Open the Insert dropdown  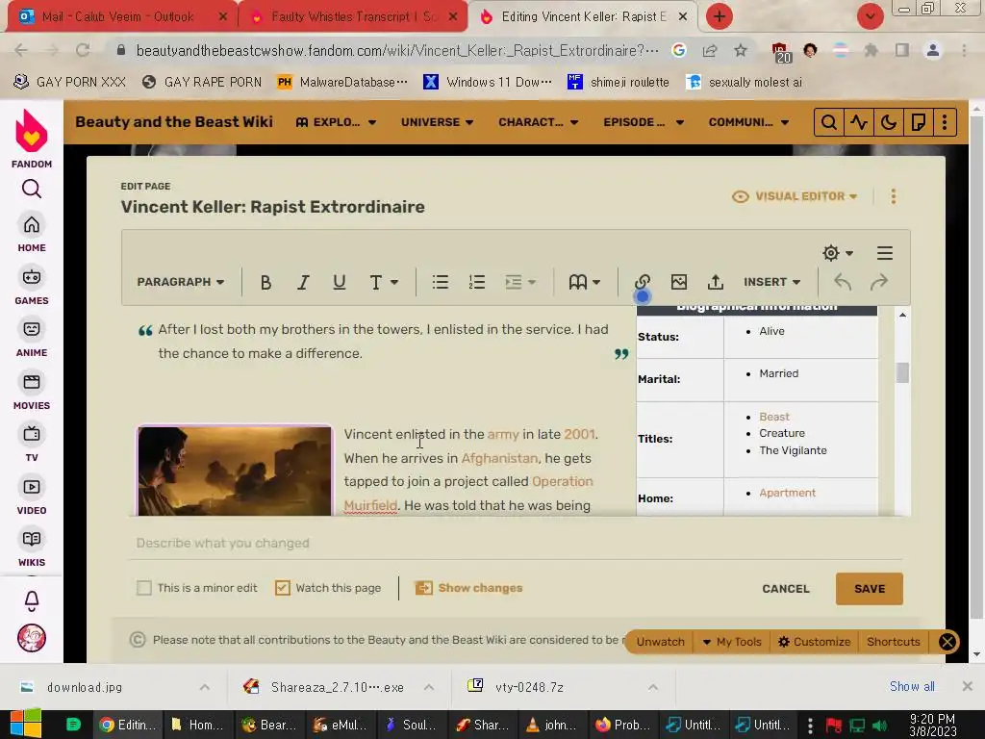tap(772, 282)
